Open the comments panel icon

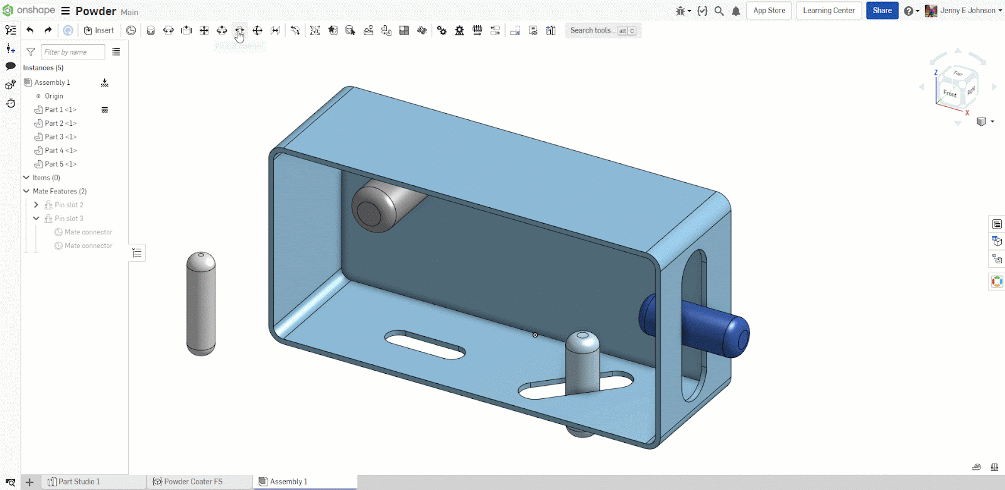(11, 66)
